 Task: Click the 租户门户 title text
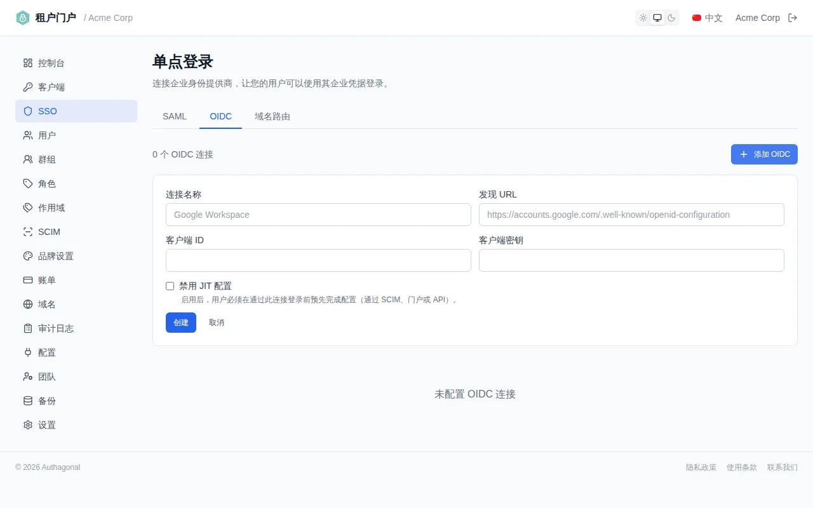tap(56, 18)
